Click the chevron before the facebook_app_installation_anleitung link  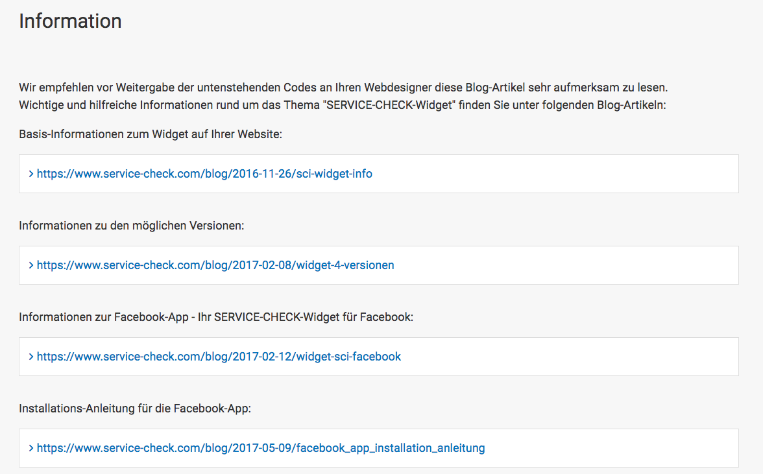pyautogui.click(x=31, y=448)
